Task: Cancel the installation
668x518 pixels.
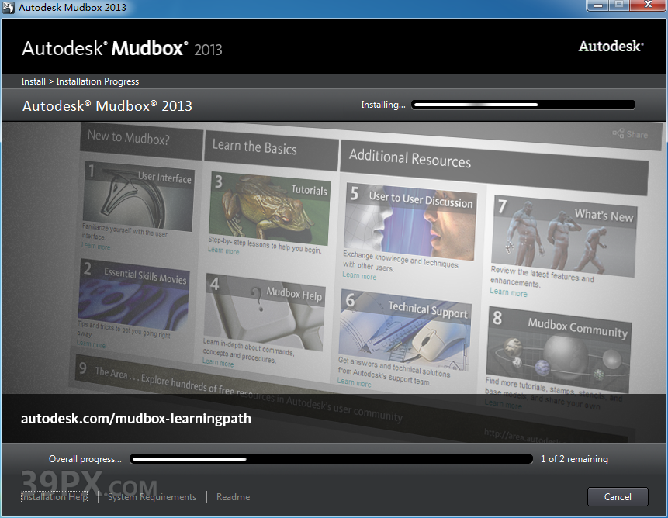Action: click(x=617, y=496)
